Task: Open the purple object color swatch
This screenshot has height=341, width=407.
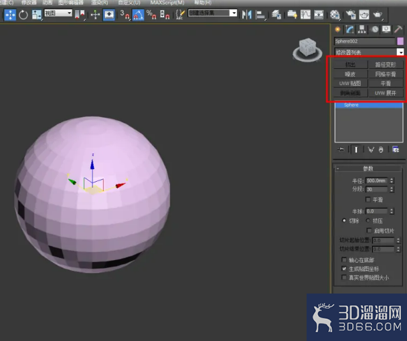Action: click(x=400, y=41)
